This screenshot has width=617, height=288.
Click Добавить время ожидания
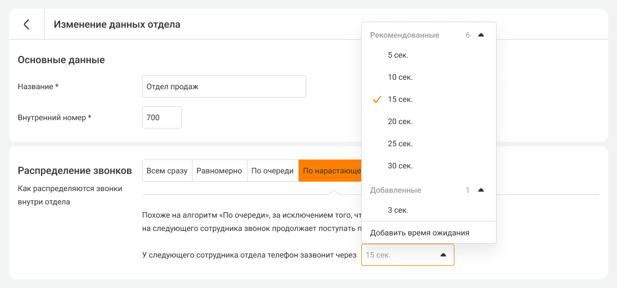coord(419,233)
